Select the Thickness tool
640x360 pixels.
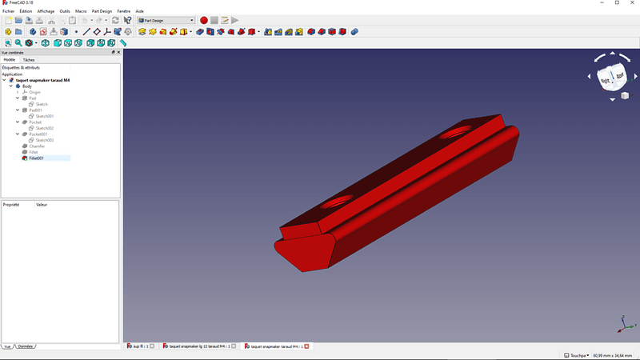tap(342, 32)
